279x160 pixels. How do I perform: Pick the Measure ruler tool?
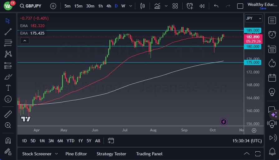pyautogui.click(x=8, y=114)
